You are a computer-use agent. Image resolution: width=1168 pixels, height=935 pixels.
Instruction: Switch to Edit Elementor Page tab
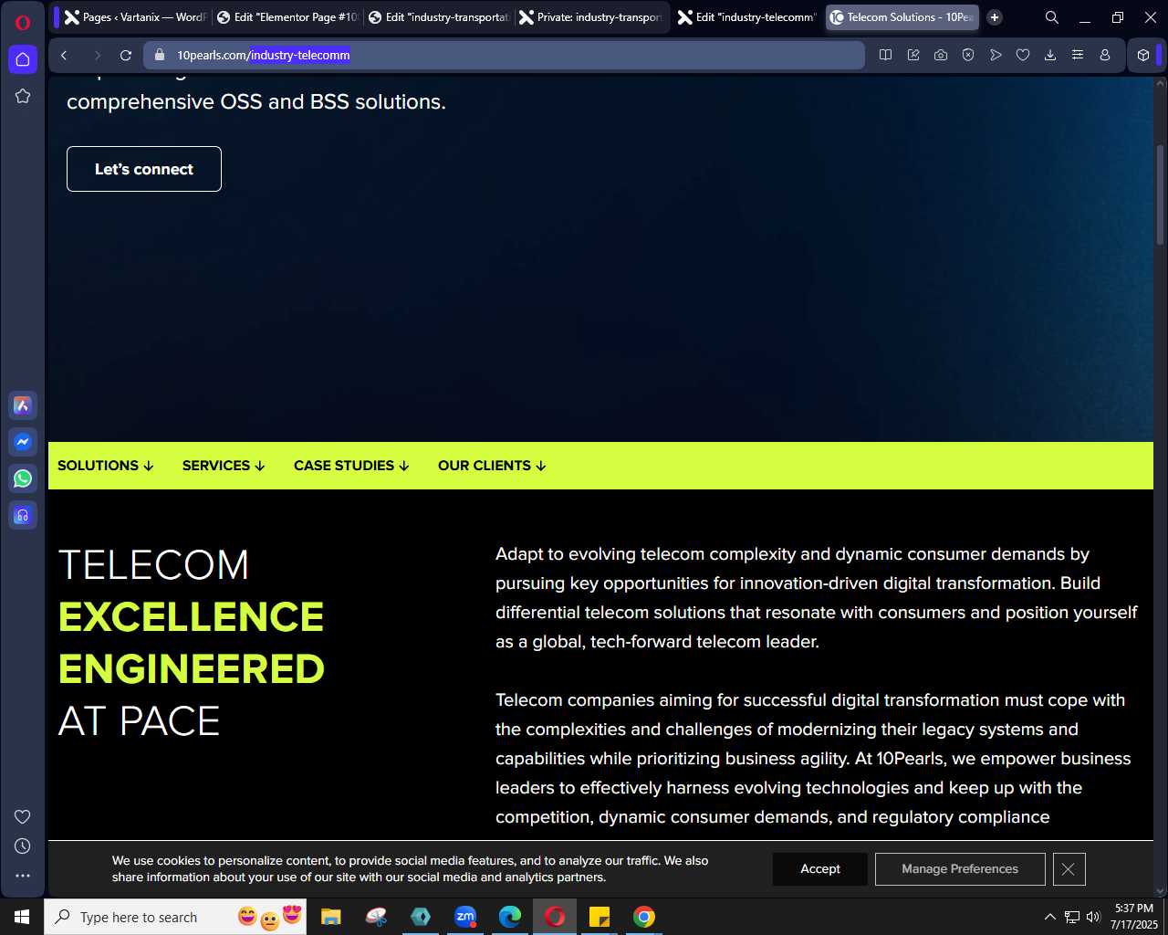click(x=287, y=17)
